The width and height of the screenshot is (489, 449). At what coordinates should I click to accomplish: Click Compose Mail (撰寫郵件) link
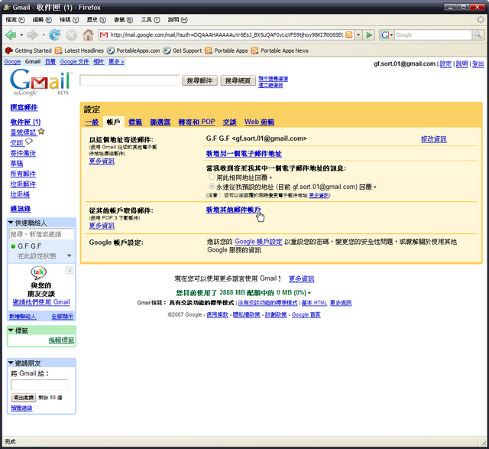coord(24,107)
